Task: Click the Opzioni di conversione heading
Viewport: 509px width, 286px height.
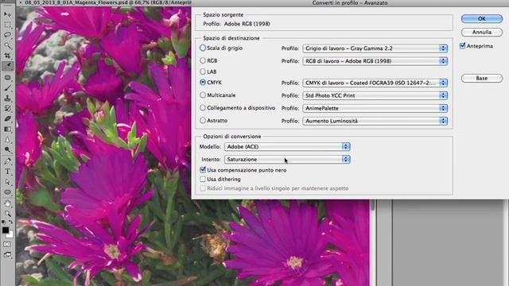Action: [x=231, y=136]
